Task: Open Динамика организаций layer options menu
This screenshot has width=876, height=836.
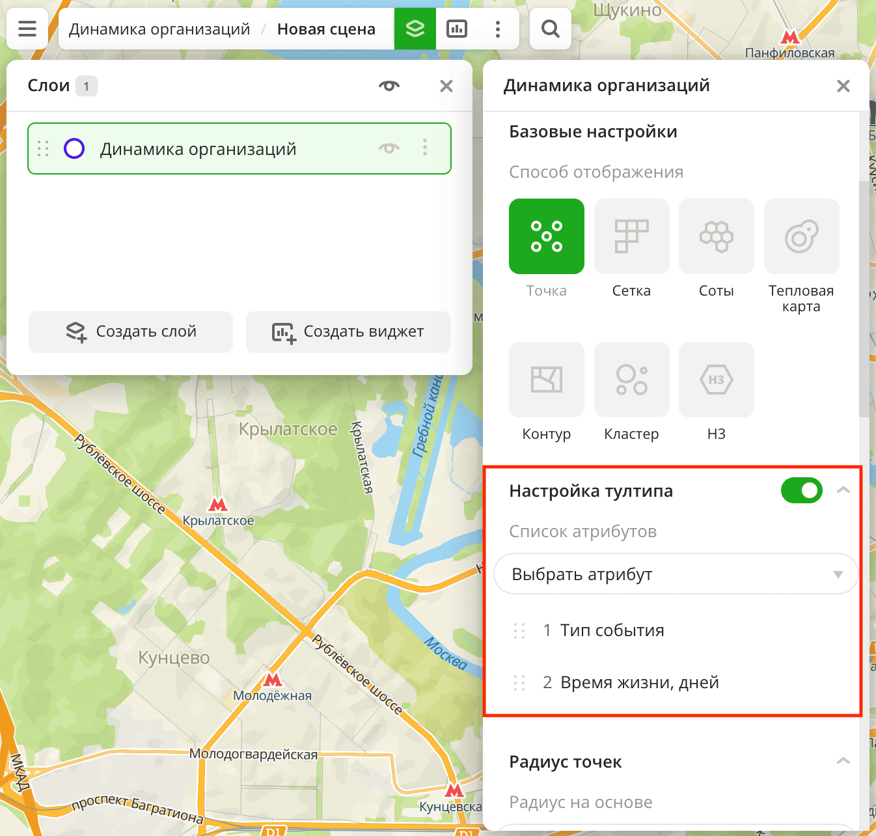Action: (425, 148)
